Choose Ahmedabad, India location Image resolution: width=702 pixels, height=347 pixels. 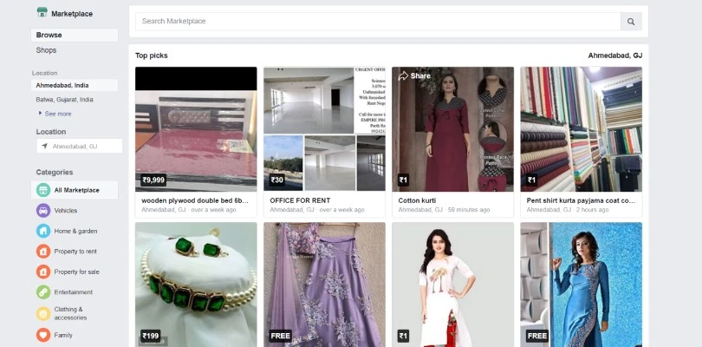tap(62, 86)
